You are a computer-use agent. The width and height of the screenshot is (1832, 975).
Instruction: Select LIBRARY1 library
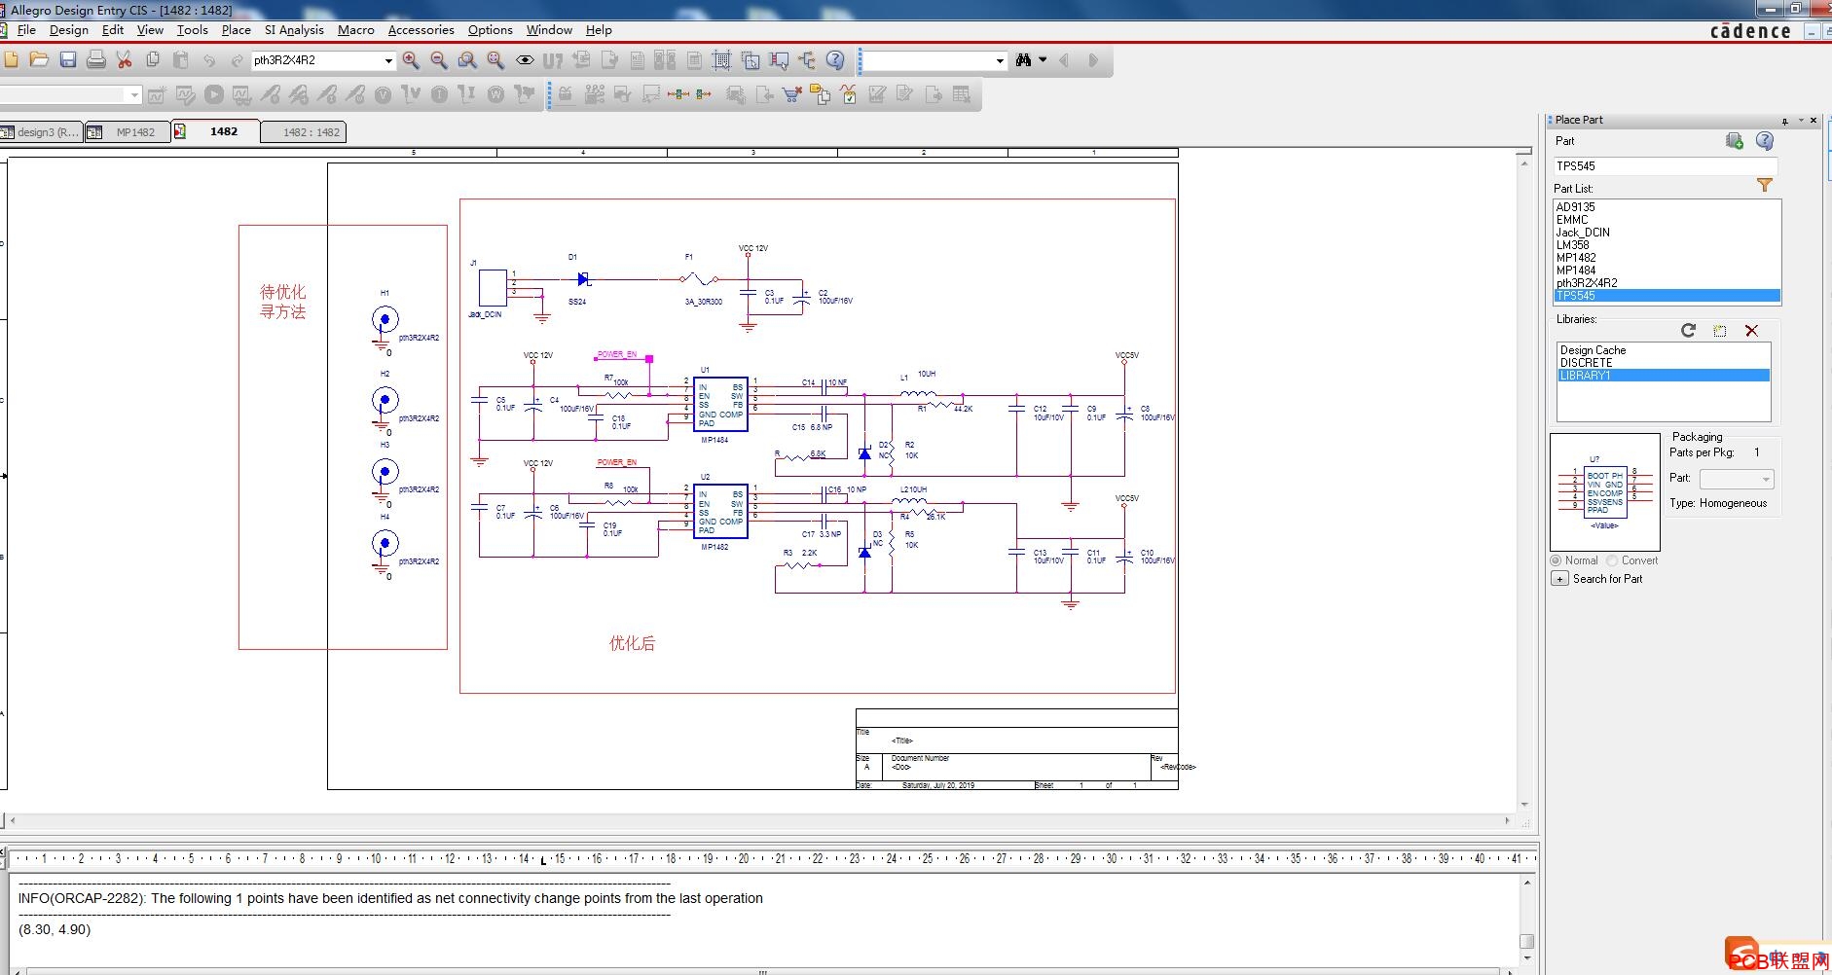[1664, 376]
